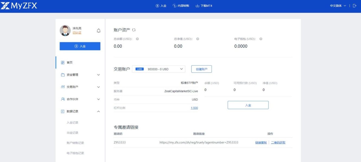The width and height of the screenshot is (361, 162).
Task: Open notifications bell icon
Action: coord(98,31)
